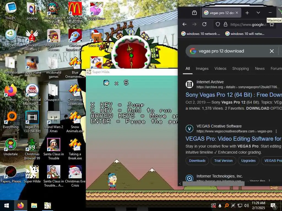Open the Santa Claus in Trouble... A... shortcut

[x=54, y=176]
